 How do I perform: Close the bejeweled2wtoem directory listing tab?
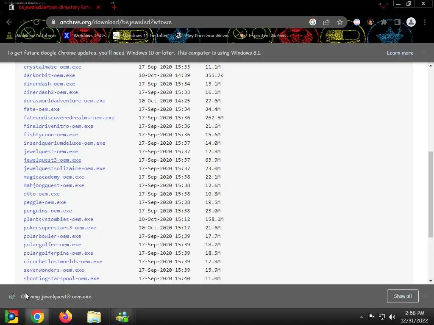point(98,8)
